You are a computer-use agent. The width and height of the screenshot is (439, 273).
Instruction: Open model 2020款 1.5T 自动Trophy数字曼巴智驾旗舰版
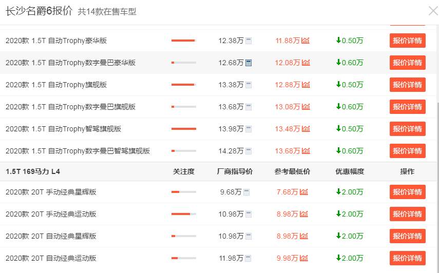point(78,151)
